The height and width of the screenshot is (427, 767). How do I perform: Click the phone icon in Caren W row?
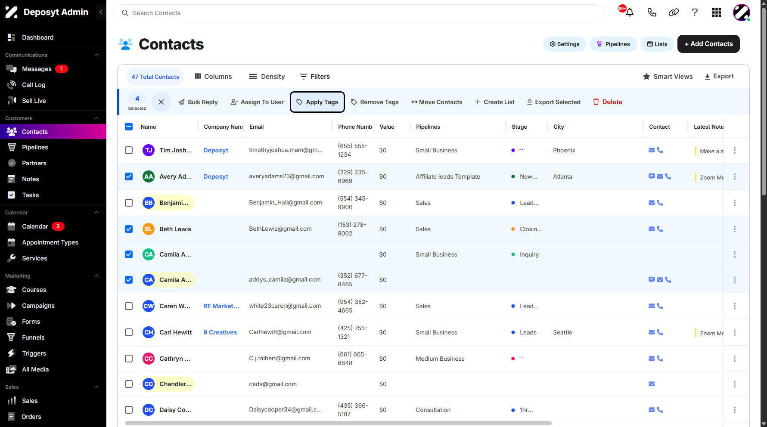pos(660,306)
